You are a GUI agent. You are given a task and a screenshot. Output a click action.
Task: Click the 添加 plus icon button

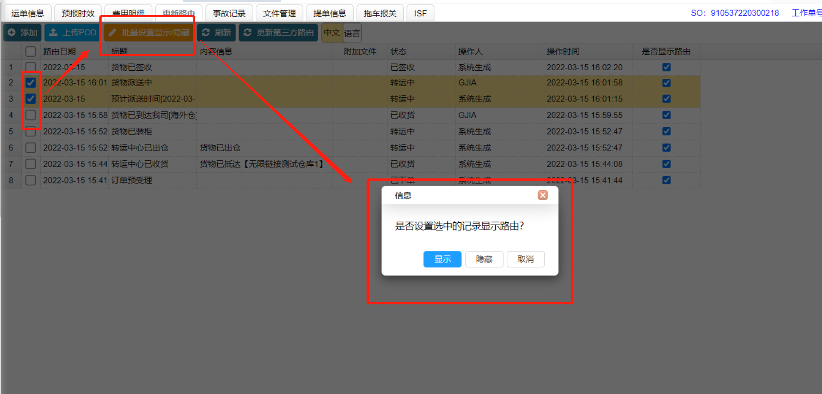pyautogui.click(x=23, y=33)
